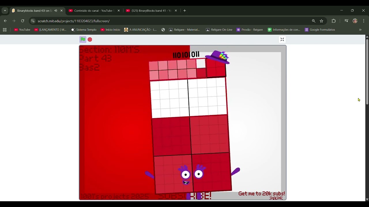The image size is (369, 207).
Task: Open the [LANÇAMENTO] M... bookmark
Action: (50, 30)
